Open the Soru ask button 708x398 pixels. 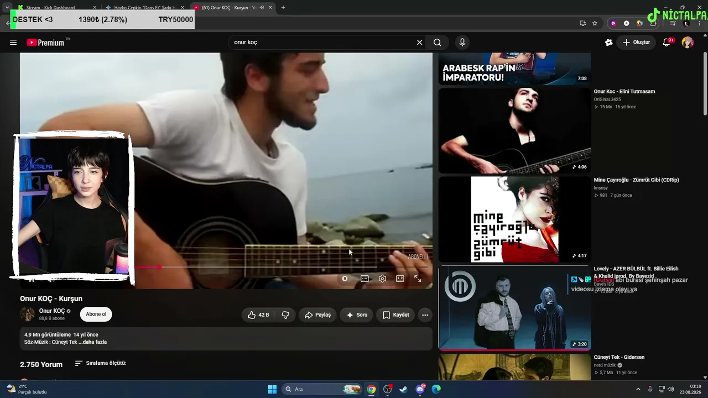click(357, 315)
